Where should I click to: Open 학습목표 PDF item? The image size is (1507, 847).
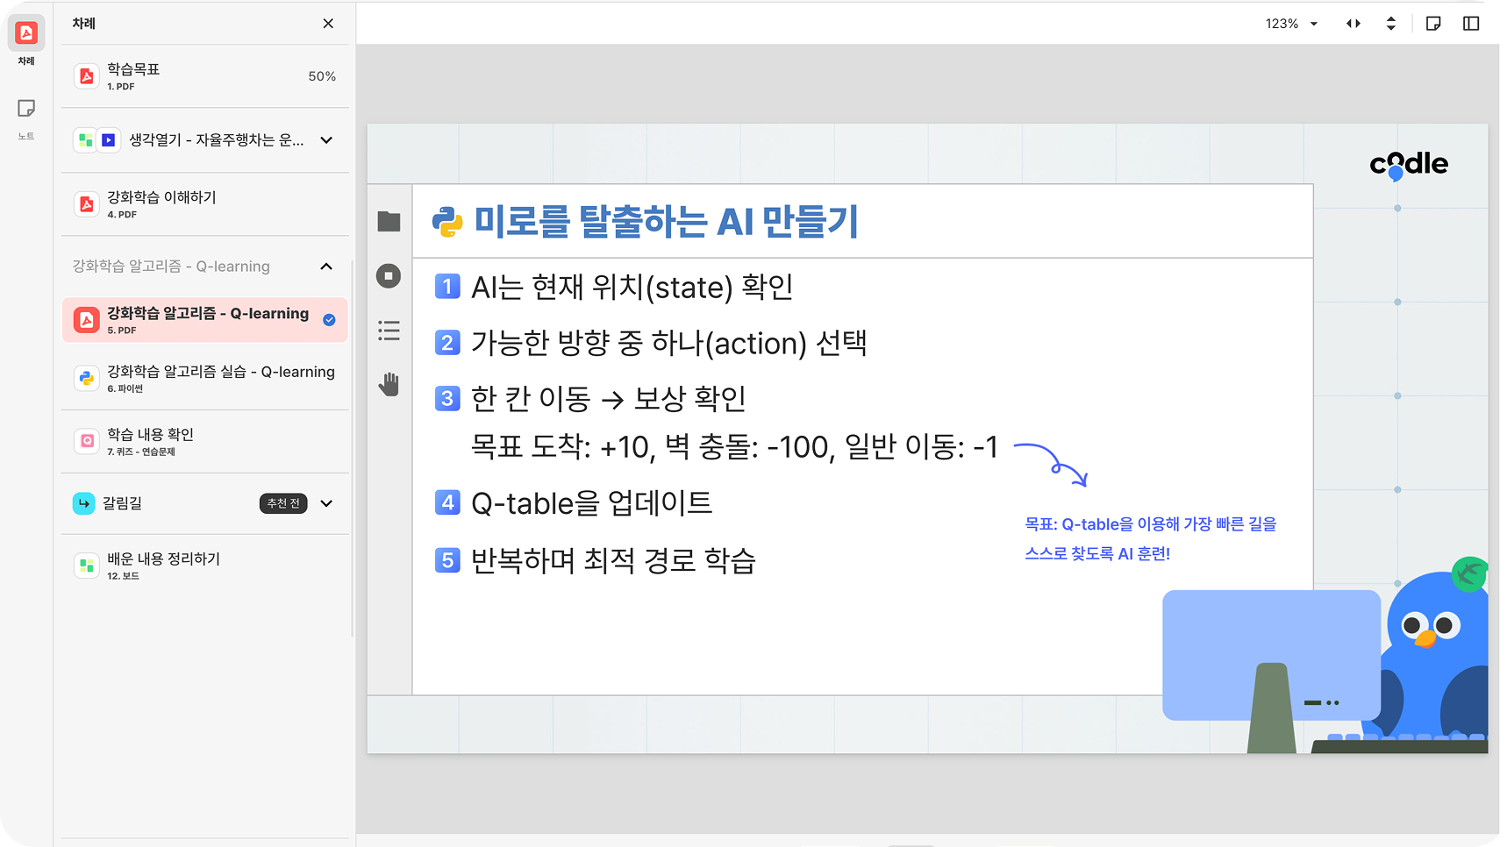point(204,76)
